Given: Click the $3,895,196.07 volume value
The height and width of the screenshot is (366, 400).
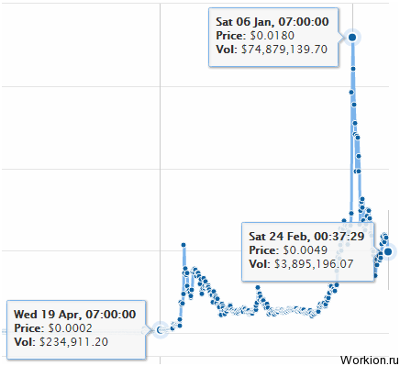Looking at the screenshot, I should pos(314,264).
